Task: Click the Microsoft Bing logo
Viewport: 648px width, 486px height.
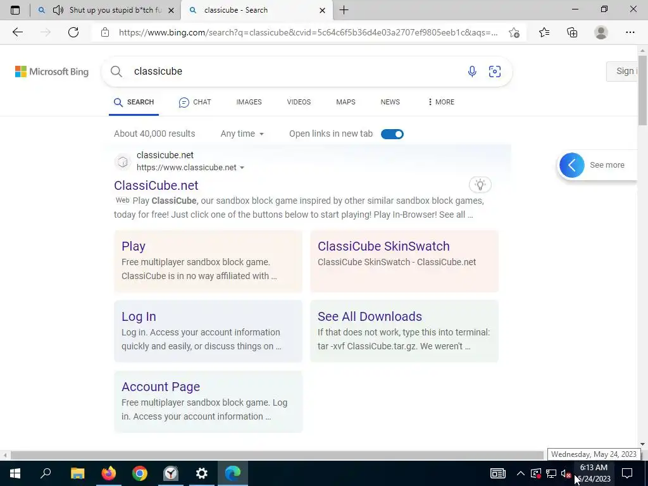Action: pos(52,72)
